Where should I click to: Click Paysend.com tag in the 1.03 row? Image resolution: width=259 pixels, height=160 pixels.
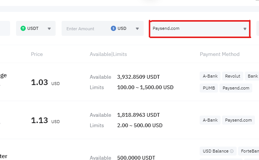(236, 88)
